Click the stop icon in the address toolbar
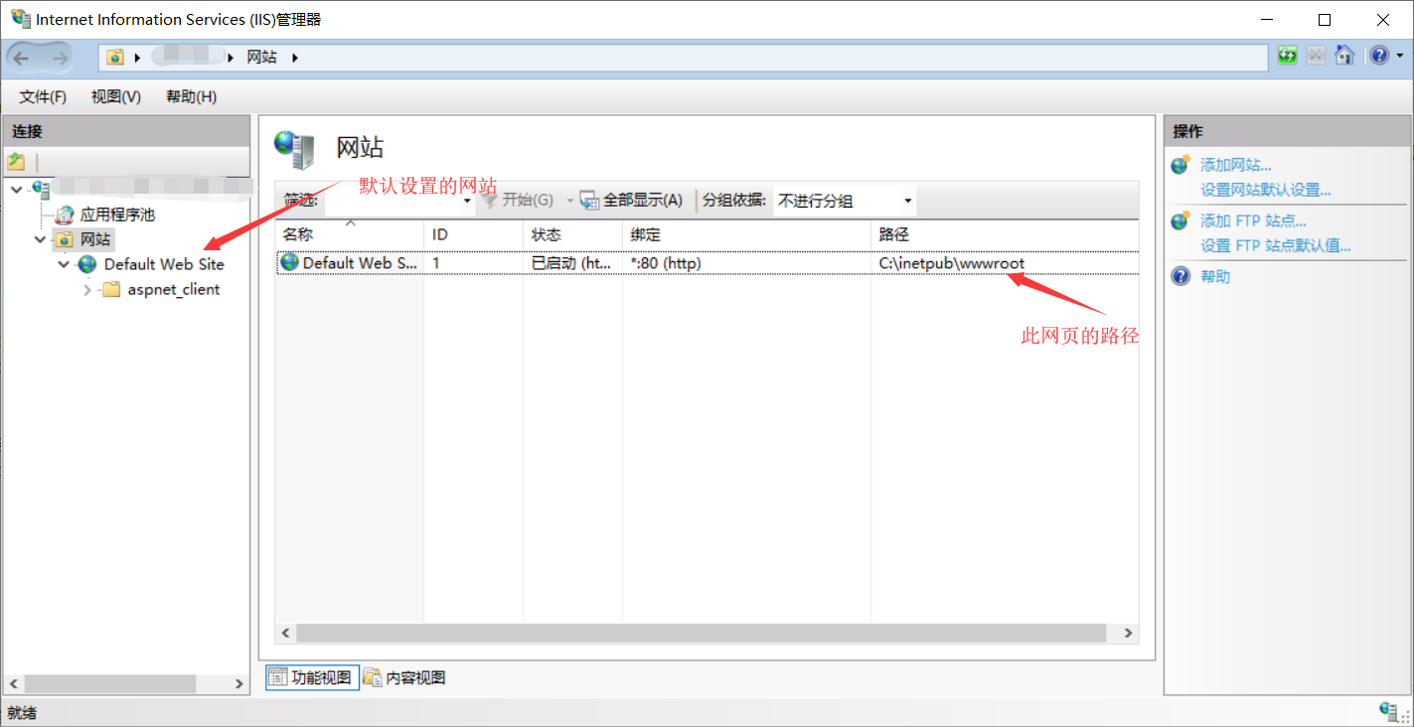This screenshot has width=1414, height=727. 1316,56
